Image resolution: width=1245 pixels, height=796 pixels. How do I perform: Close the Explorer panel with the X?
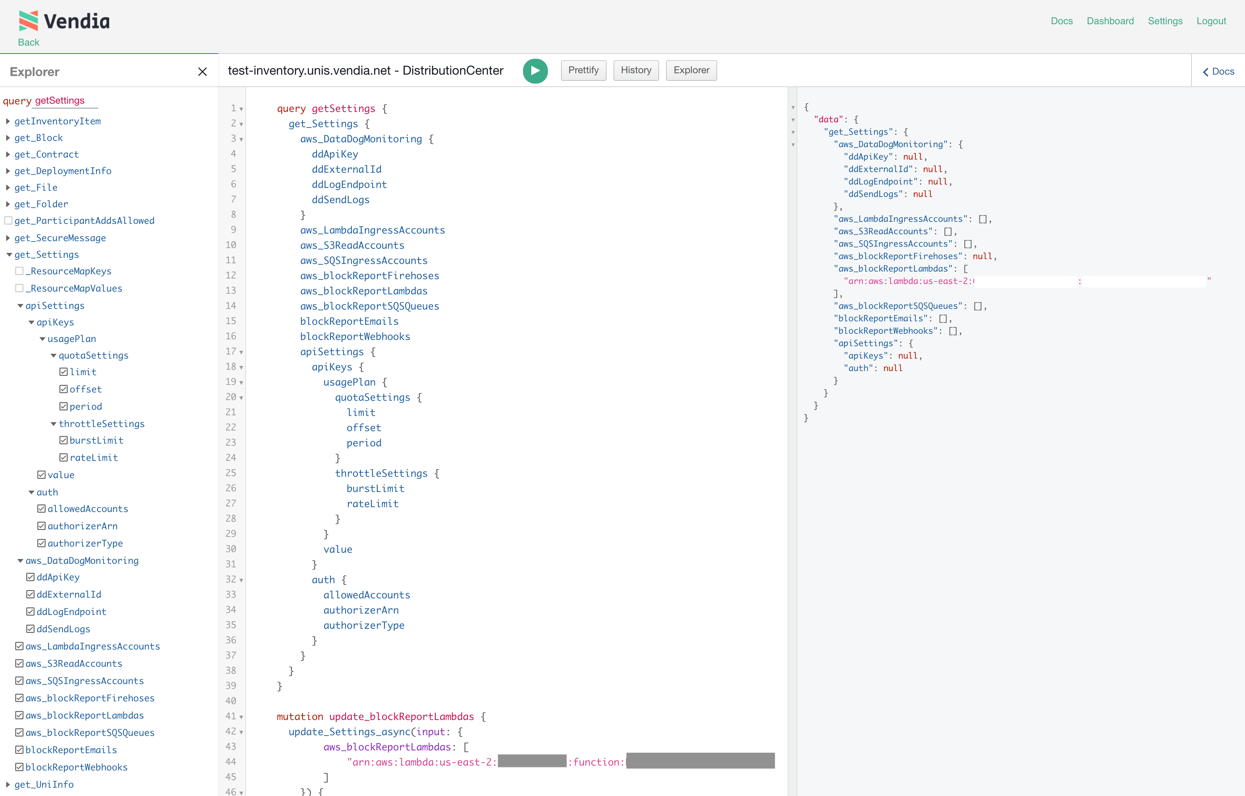click(x=202, y=72)
